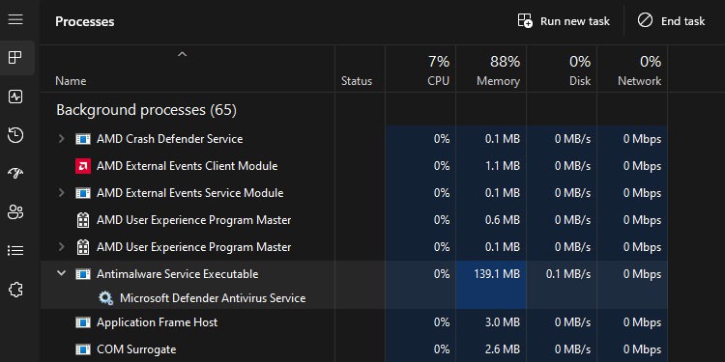Click the End task button label

pos(682,21)
